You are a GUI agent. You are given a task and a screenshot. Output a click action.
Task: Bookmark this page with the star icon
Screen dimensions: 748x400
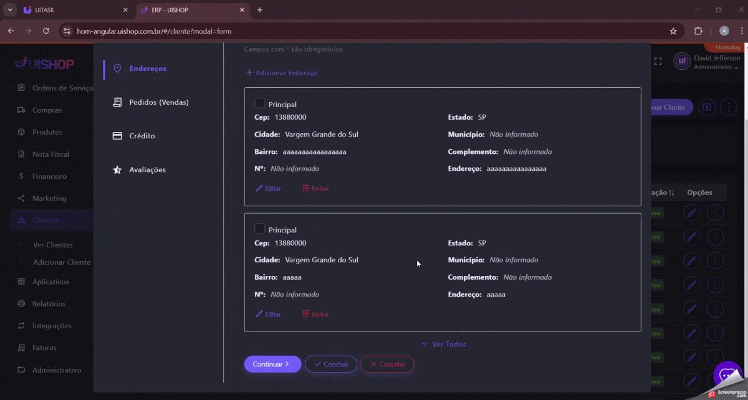[673, 31]
